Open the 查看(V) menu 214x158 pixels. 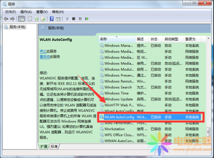[x=42, y=12]
